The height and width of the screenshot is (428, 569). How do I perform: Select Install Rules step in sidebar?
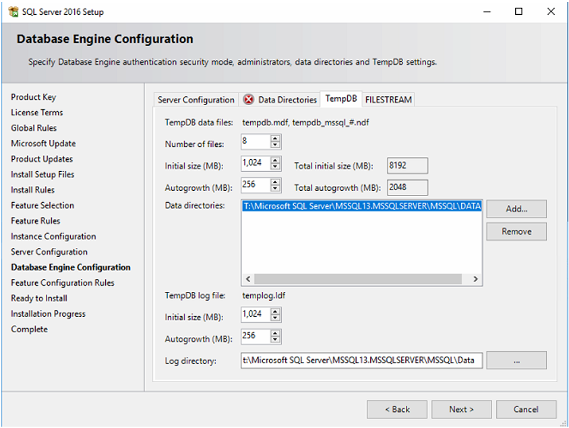tap(32, 190)
